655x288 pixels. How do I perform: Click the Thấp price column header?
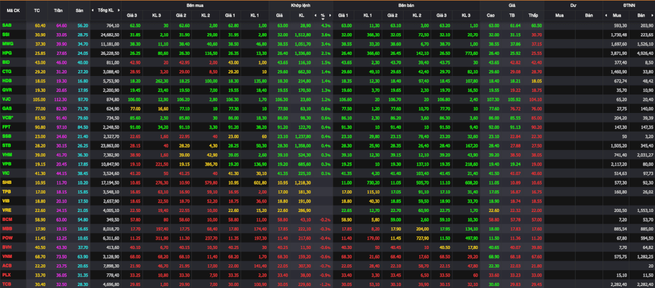[x=533, y=15]
